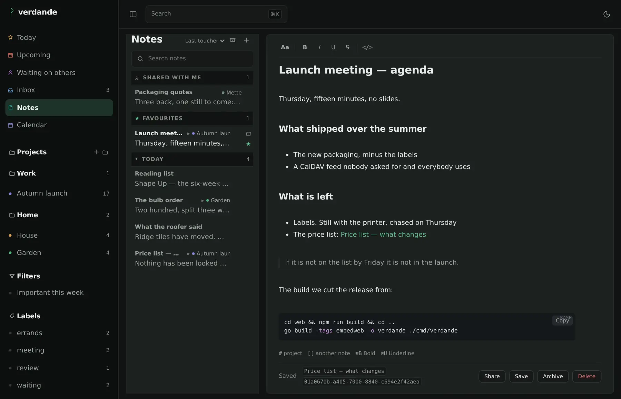Select Notes in the sidebar

point(59,108)
